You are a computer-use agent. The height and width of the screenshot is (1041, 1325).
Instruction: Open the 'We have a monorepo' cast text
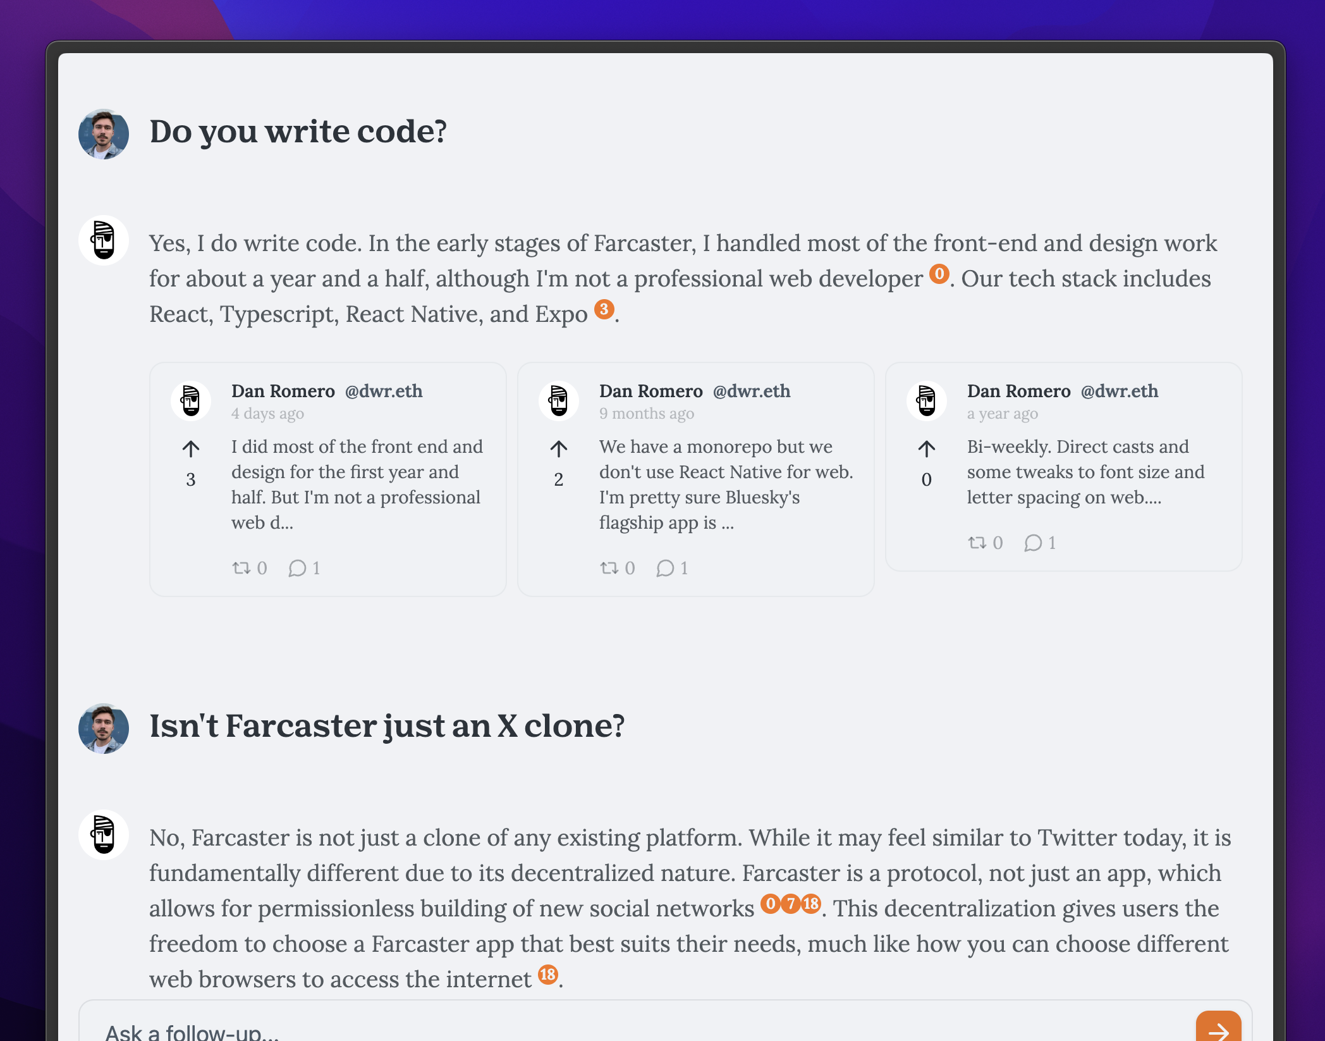click(x=726, y=484)
